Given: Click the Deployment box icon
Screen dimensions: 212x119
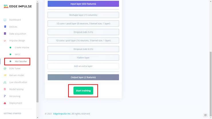Looking at the screenshot, I should point(5,103).
